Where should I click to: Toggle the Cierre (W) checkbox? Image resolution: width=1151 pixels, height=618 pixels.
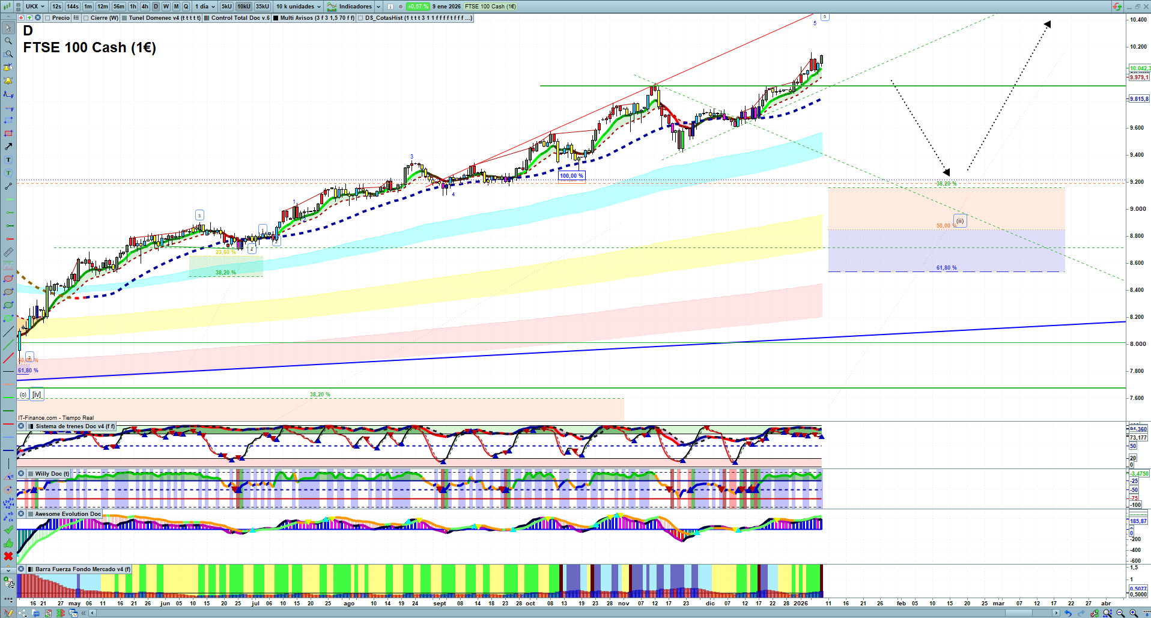pyautogui.click(x=87, y=18)
